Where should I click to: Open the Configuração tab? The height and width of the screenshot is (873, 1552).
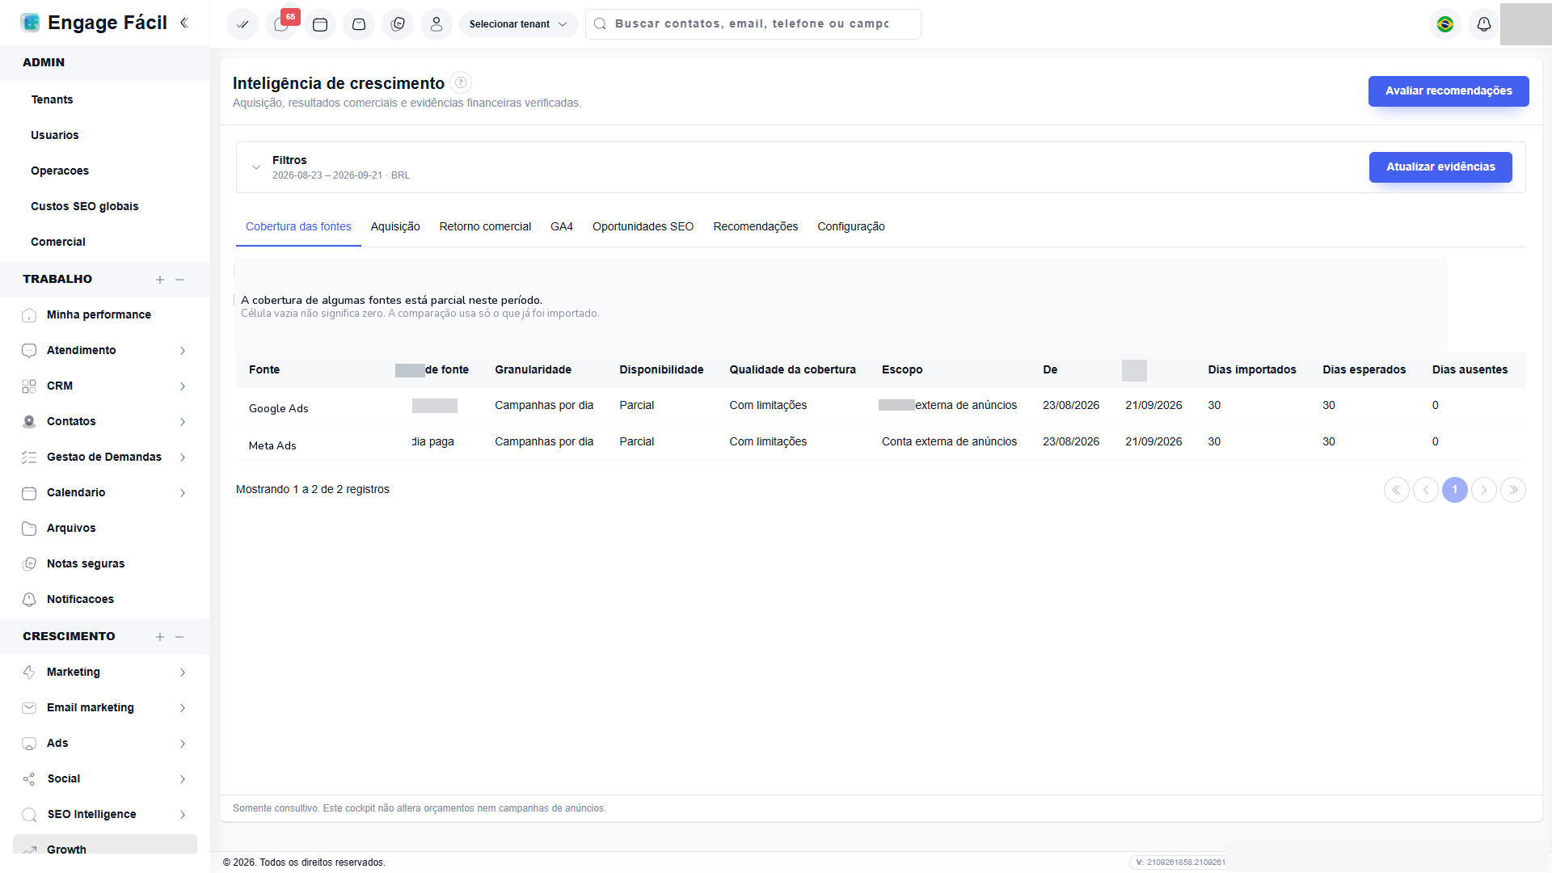point(851,226)
